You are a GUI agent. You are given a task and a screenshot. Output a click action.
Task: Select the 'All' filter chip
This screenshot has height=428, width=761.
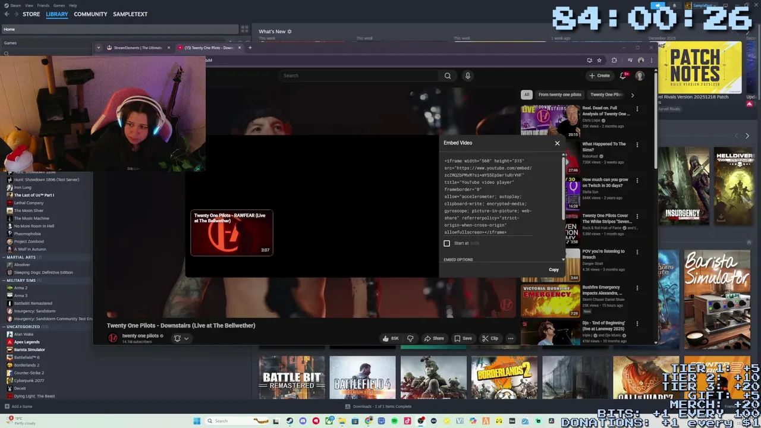(526, 95)
